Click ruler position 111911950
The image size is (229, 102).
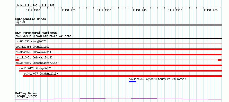(x=175, y=10)
